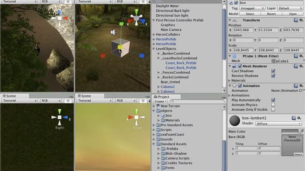Disable Animation component checkbox

[240, 85]
